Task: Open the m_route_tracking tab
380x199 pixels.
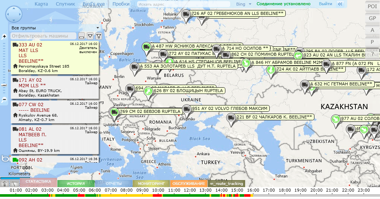Action: [x=227, y=183]
